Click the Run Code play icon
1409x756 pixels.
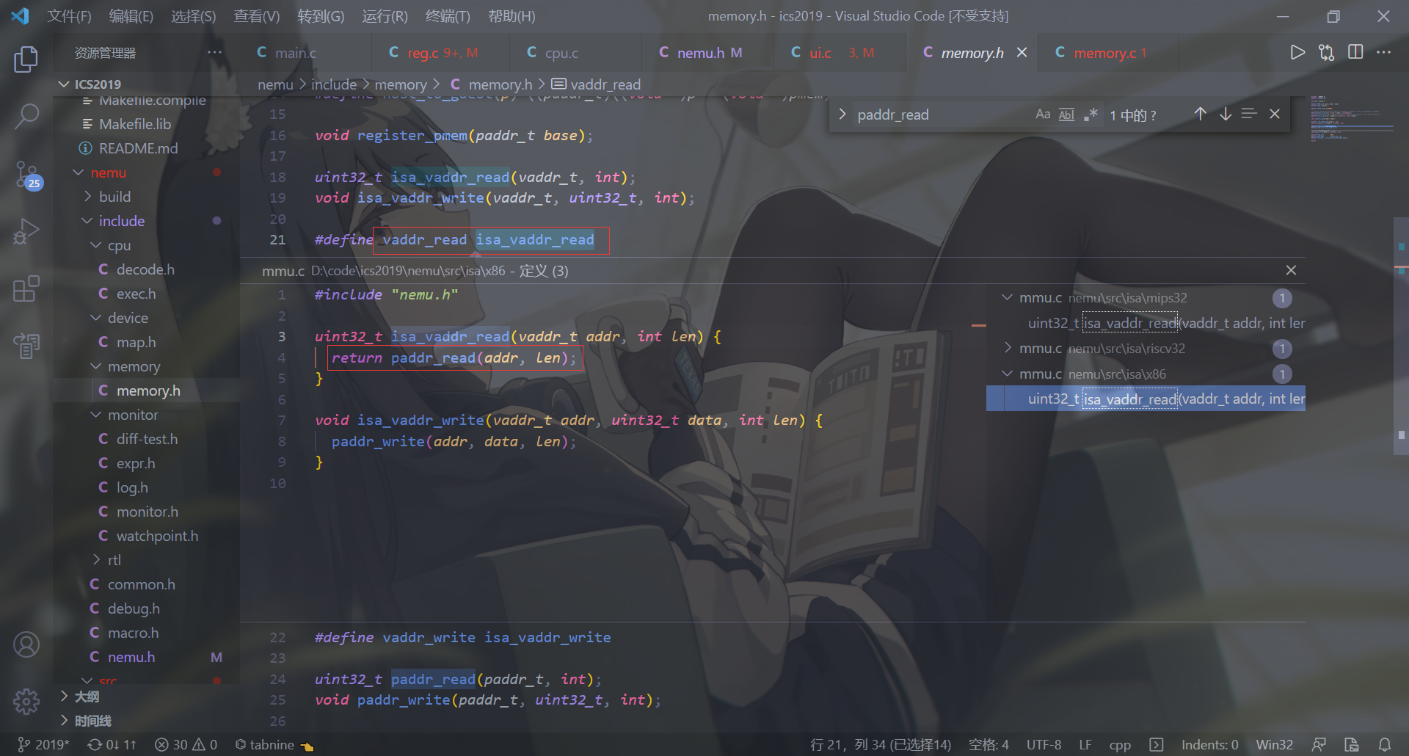coord(1297,53)
